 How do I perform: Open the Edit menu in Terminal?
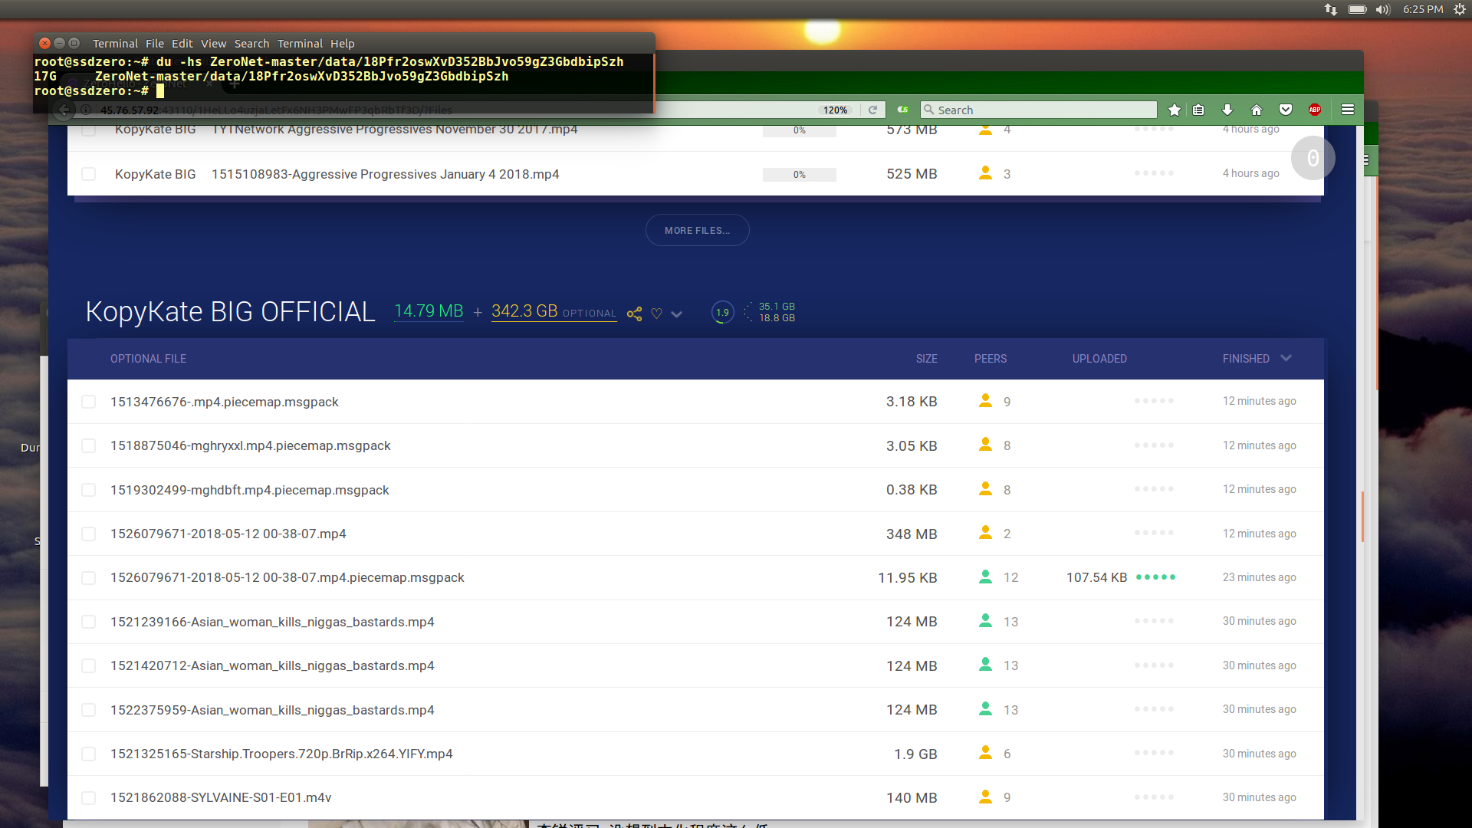pyautogui.click(x=182, y=44)
